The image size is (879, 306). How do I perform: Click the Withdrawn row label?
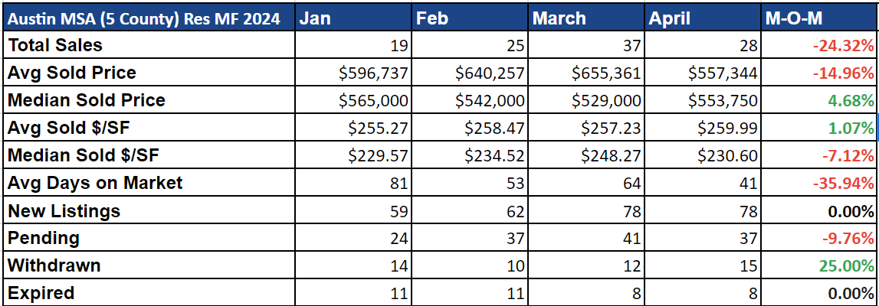coord(54,265)
